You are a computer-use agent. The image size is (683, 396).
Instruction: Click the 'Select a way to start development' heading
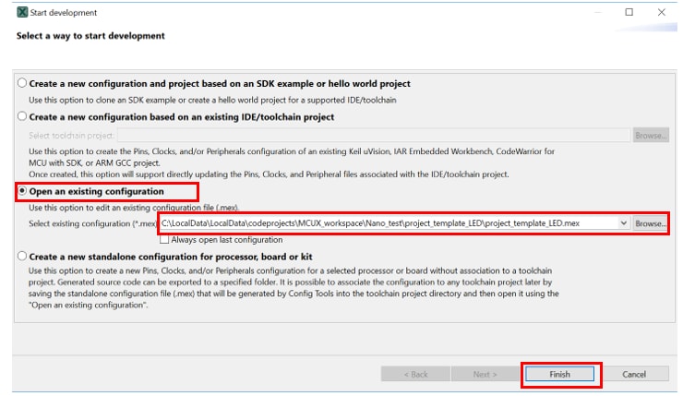pyautogui.click(x=91, y=36)
